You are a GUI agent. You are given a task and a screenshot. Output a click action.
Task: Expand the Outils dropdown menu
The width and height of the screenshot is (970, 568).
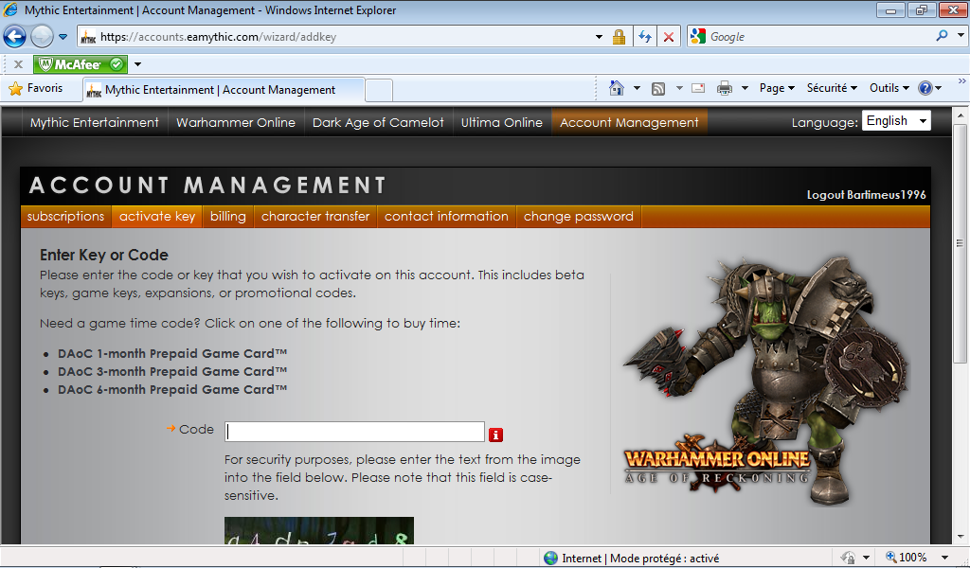pos(889,88)
